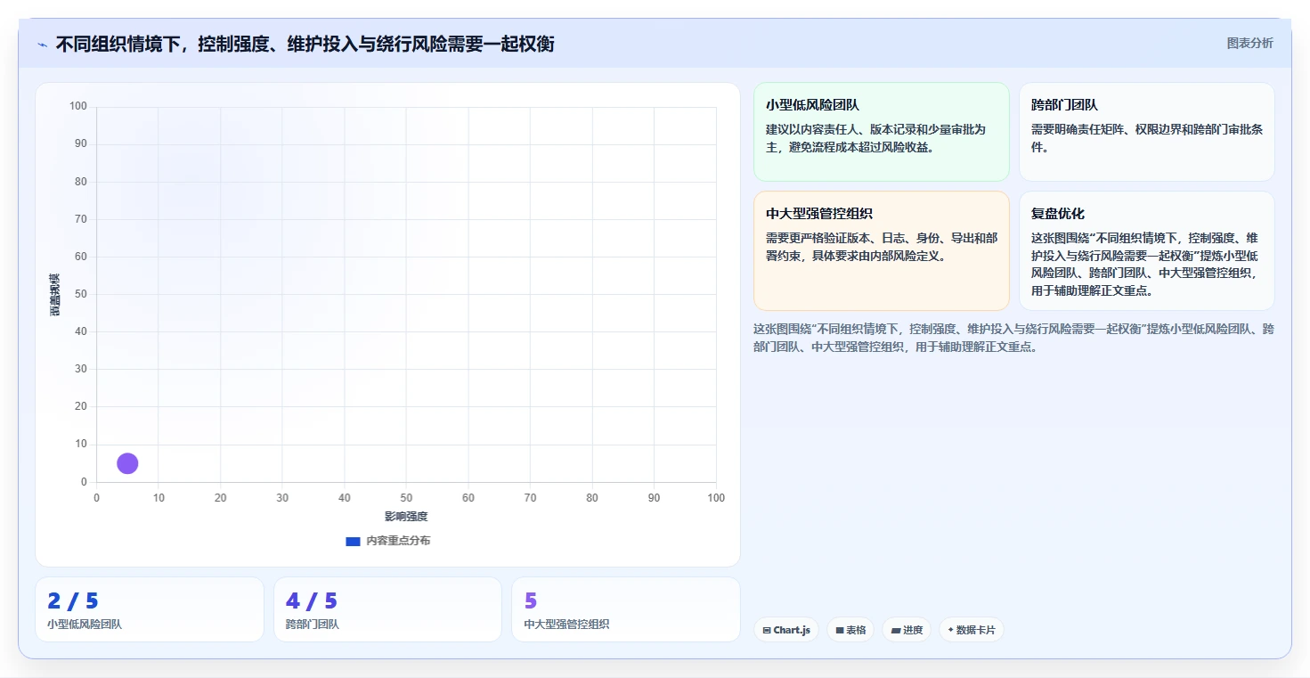Click 中大型强管控组织 label under the 5 stat
1310x678 pixels.
[x=566, y=625]
